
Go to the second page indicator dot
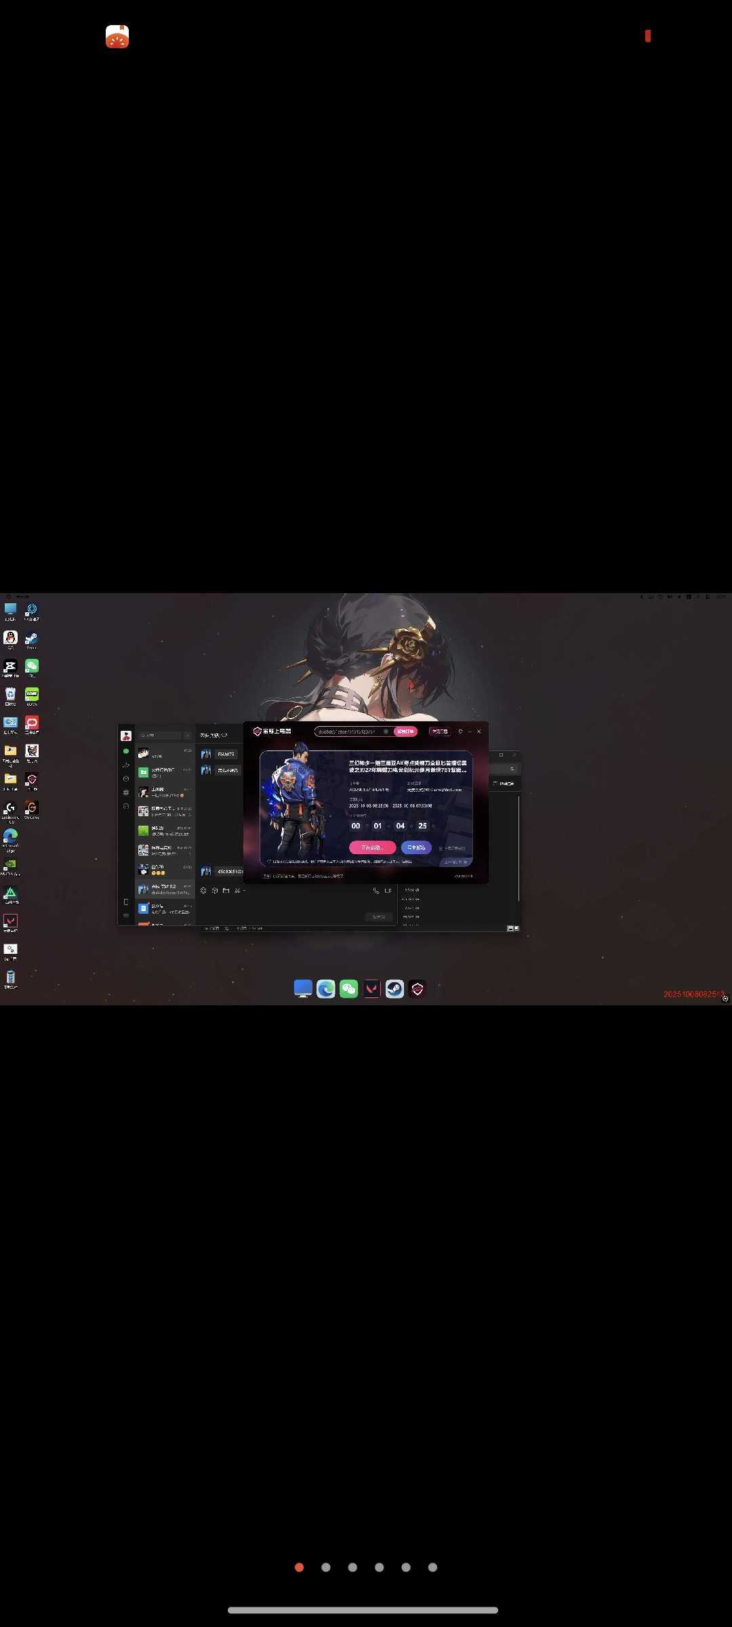(x=326, y=1567)
